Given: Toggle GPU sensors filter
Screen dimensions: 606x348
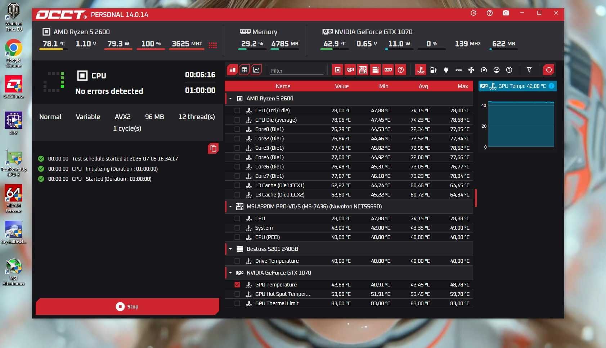Looking at the screenshot, I should 350,70.
